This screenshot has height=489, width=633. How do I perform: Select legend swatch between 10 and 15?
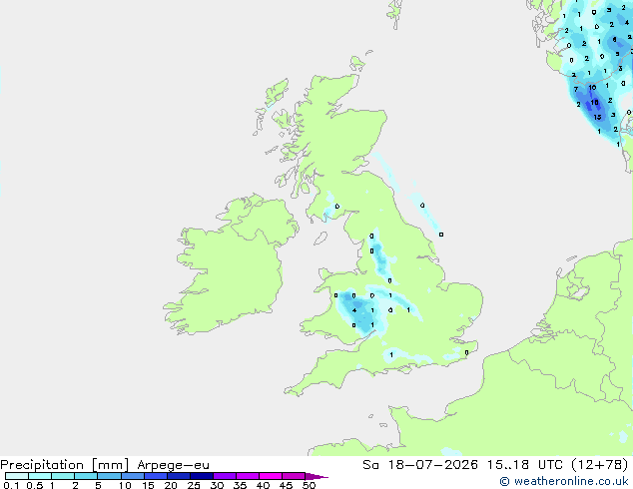coord(132,476)
